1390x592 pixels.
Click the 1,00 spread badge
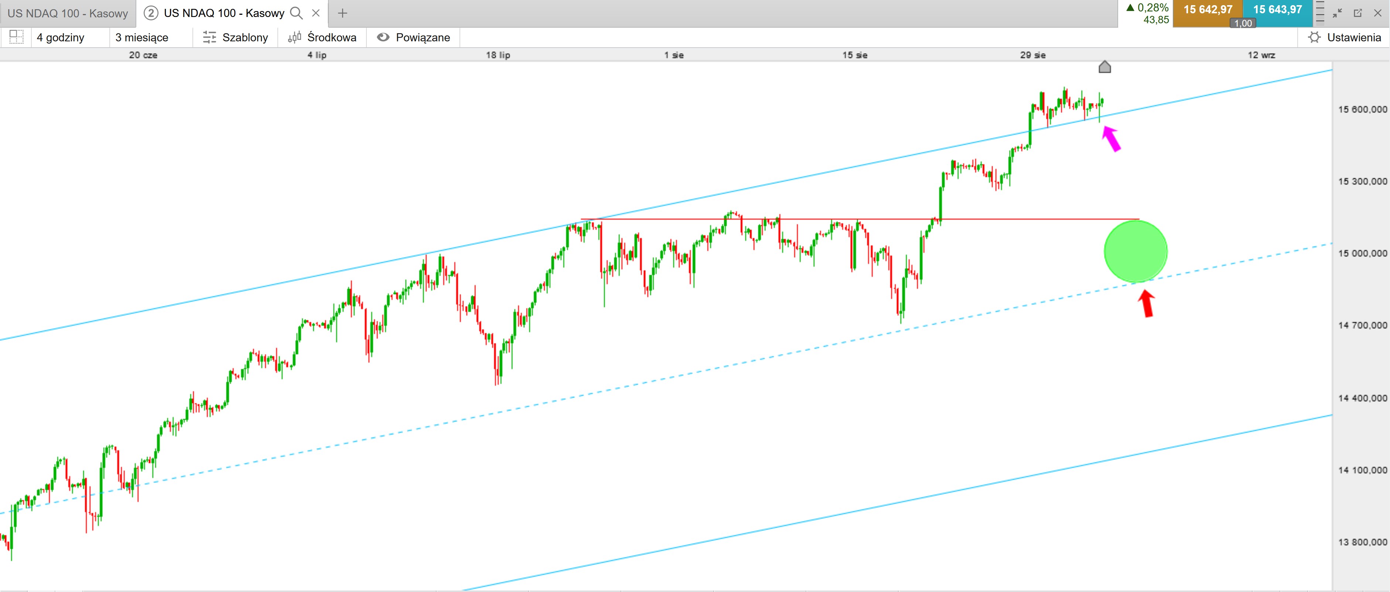tap(1243, 23)
